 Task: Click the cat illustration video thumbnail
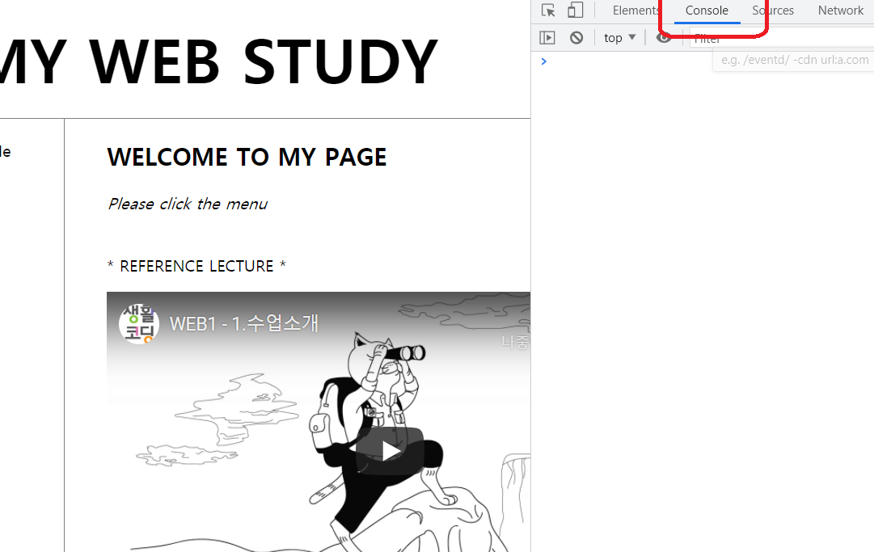319,422
